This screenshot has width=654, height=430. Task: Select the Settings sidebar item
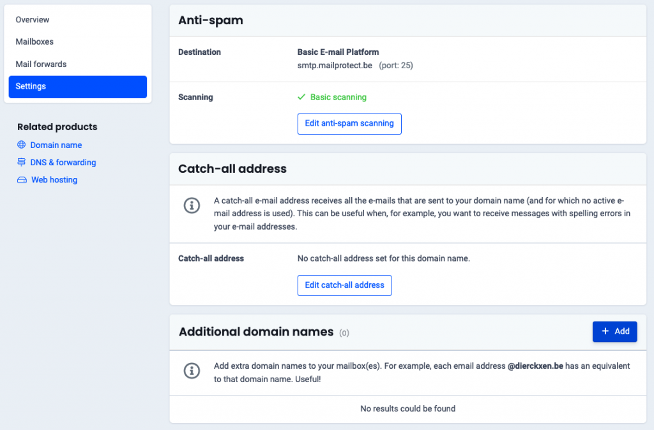coord(77,87)
